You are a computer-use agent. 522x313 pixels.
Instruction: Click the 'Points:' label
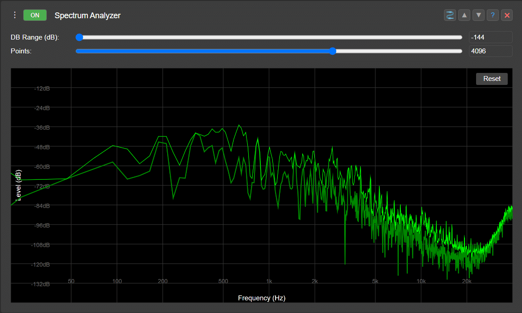click(x=21, y=51)
